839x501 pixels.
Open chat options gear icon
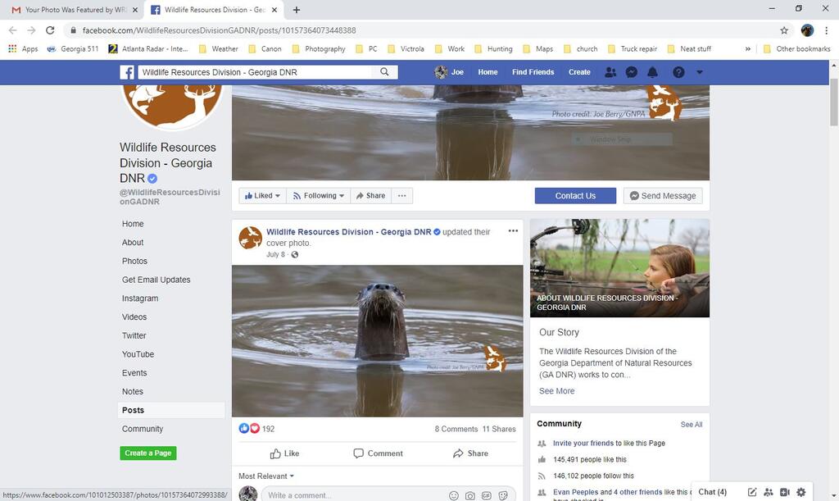pyautogui.click(x=801, y=492)
